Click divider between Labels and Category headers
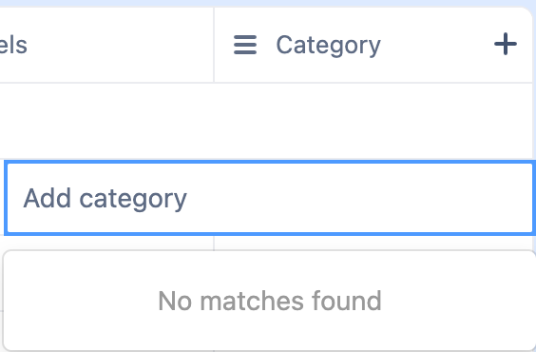Screen dimensions: 536x352 coord(214,45)
